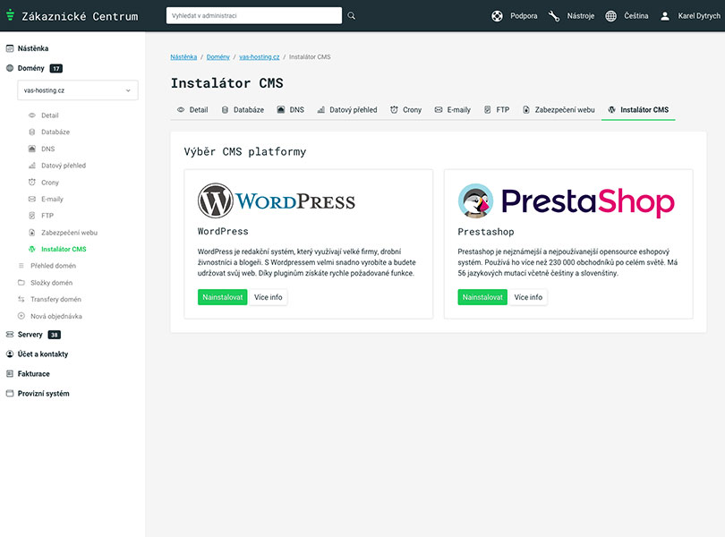Follow the Domény breadcrumb link

click(x=217, y=57)
